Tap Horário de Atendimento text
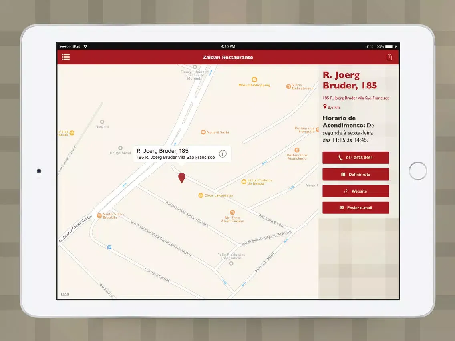Viewport: 455px width, 341px height. pyautogui.click(x=344, y=122)
